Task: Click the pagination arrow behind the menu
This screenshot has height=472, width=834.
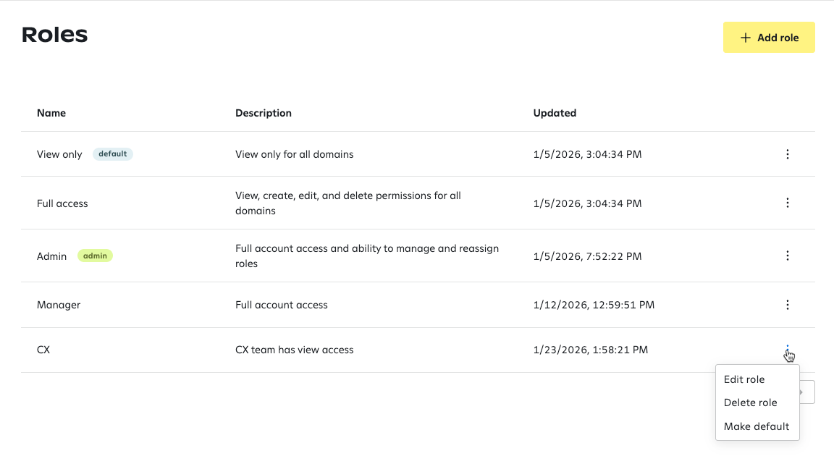Action: [807, 392]
